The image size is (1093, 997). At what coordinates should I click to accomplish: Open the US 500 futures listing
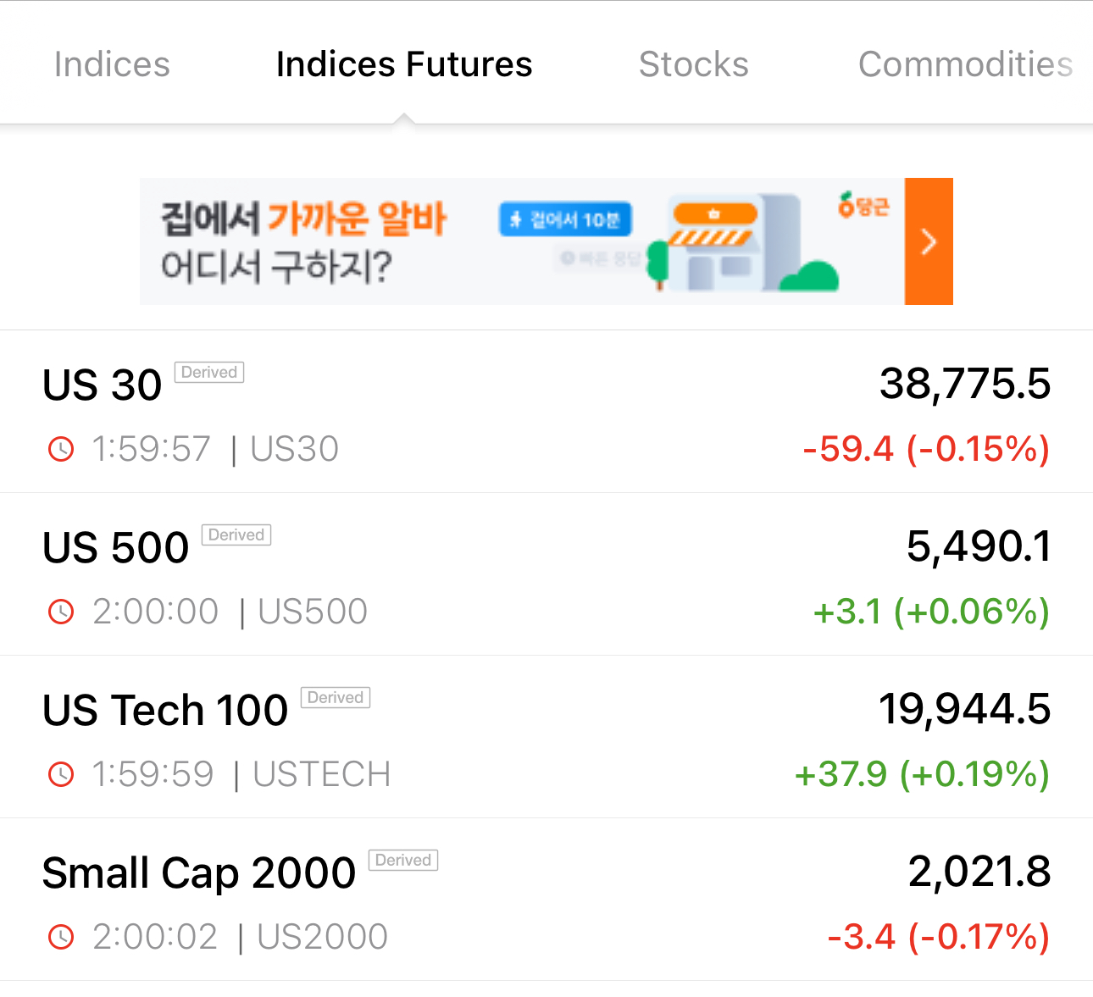click(546, 574)
